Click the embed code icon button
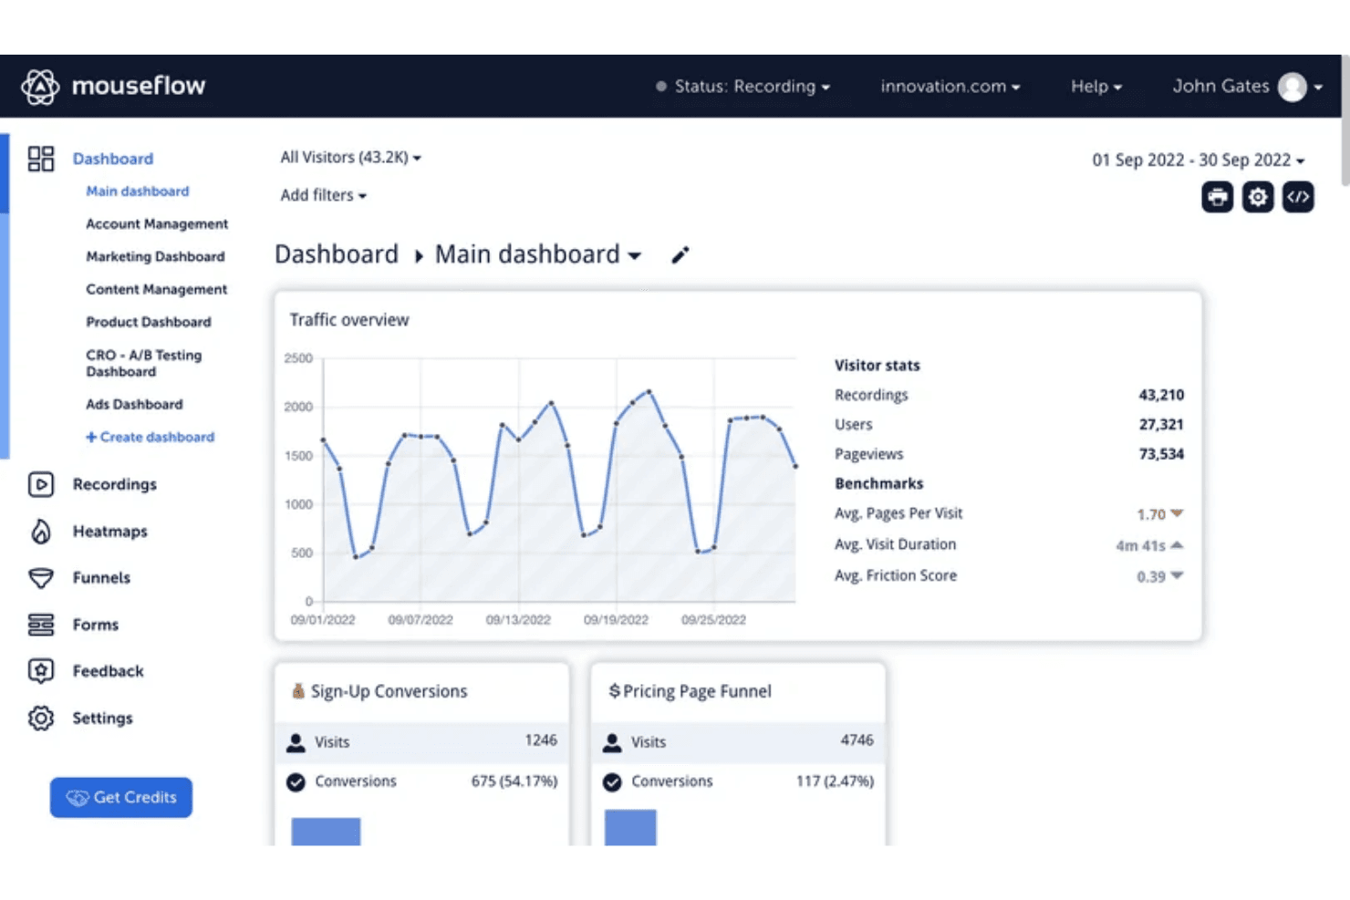Viewport: 1350px width, 900px height. coord(1298,197)
